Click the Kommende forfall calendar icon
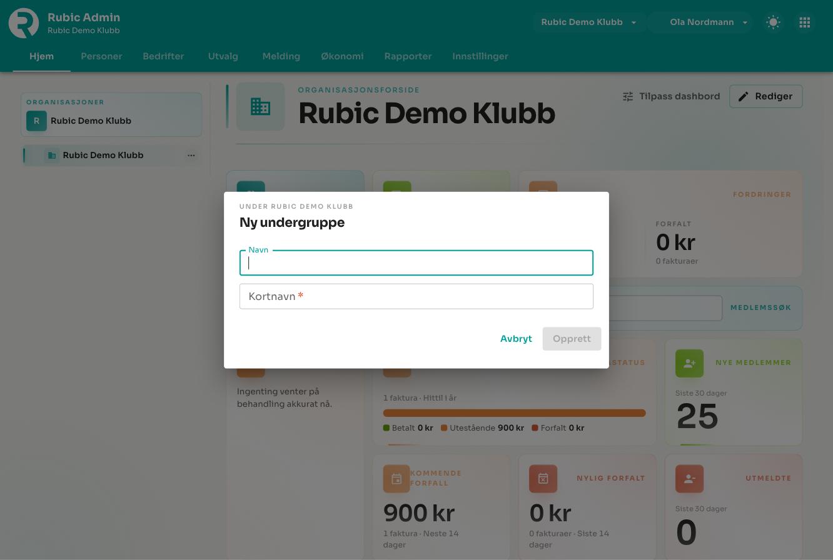The width and height of the screenshot is (833, 560). click(x=396, y=479)
